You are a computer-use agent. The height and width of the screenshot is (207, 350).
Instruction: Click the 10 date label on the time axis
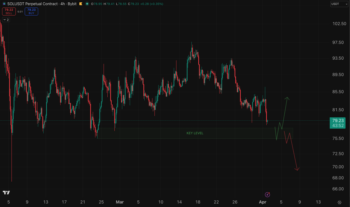tap(161, 202)
